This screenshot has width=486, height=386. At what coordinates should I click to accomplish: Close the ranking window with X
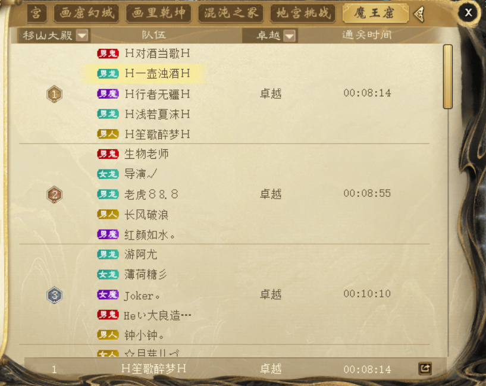point(468,12)
